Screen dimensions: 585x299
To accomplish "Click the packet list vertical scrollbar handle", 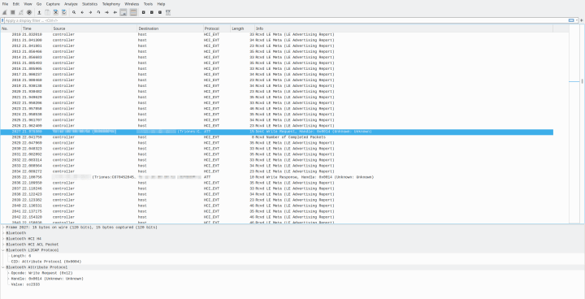I will point(582,81).
